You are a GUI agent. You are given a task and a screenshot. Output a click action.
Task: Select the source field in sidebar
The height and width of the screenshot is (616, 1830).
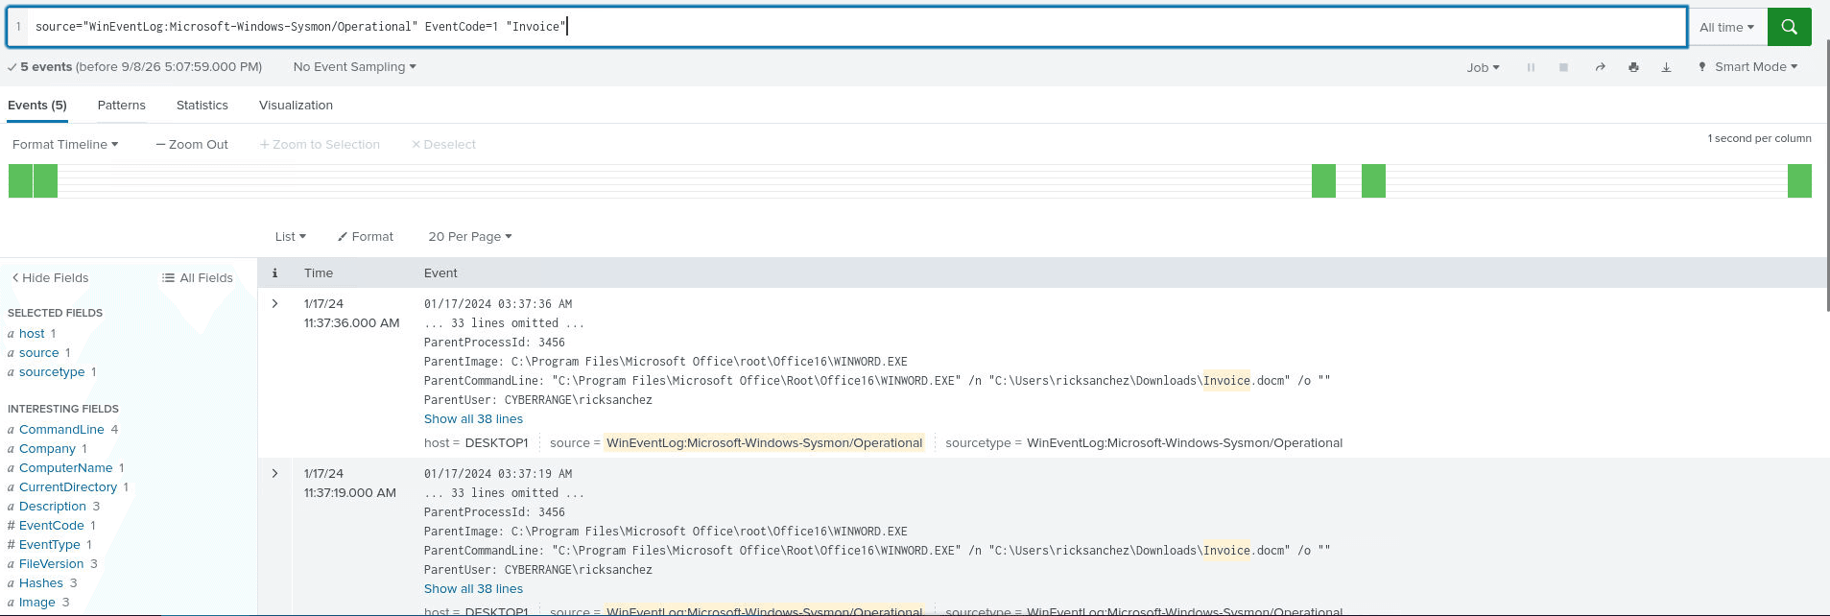(x=38, y=353)
